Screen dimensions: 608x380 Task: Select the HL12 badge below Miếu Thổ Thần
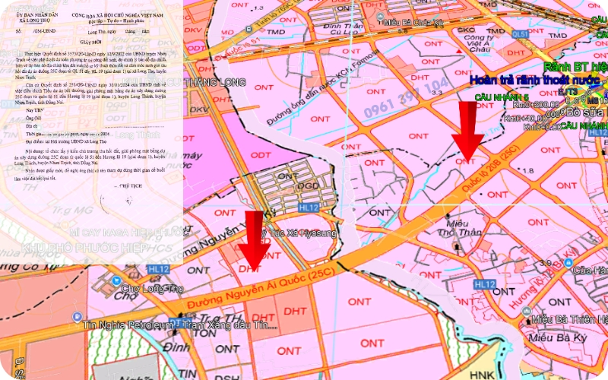[x=484, y=283]
